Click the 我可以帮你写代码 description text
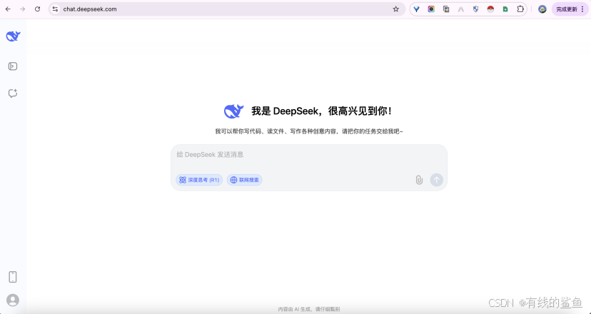 coord(309,131)
